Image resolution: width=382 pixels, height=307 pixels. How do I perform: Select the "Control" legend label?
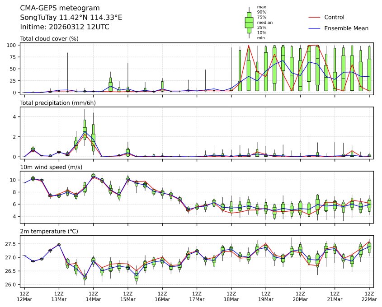[x=334, y=17]
